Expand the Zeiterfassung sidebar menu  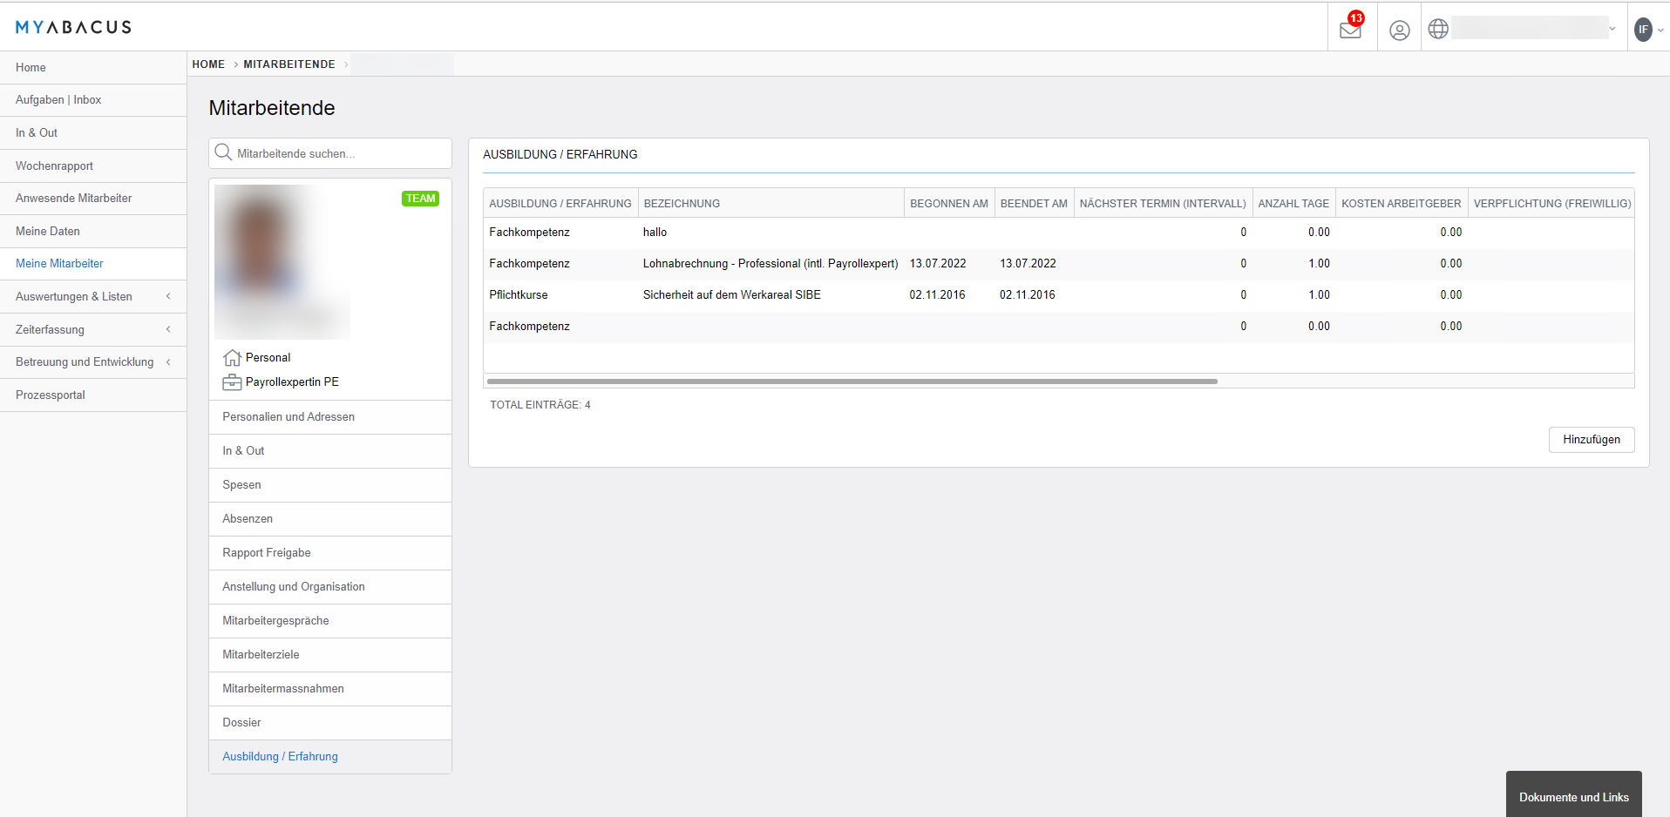pos(168,329)
